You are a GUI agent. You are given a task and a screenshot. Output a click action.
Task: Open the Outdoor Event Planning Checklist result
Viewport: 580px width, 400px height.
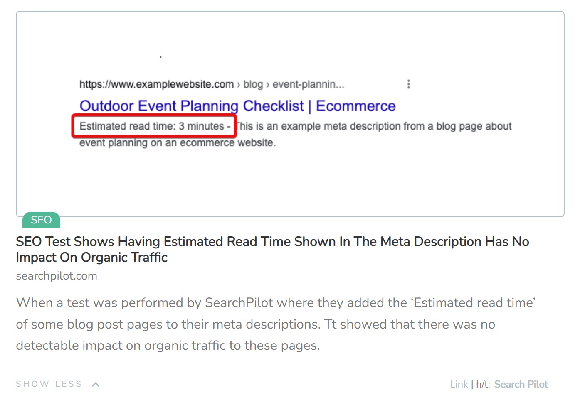point(238,106)
